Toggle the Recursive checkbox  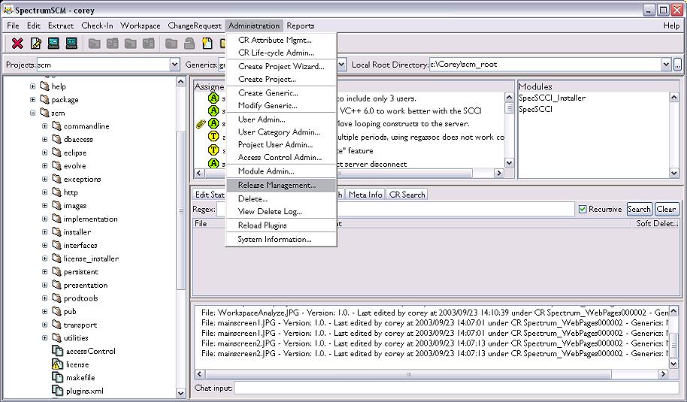[583, 210]
